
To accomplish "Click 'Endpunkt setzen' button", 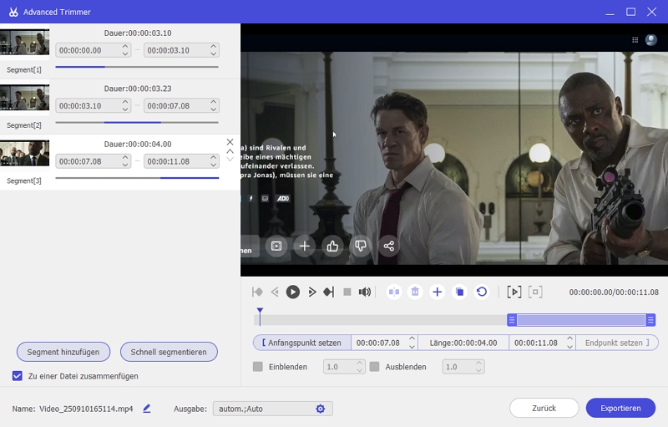I will [616, 343].
